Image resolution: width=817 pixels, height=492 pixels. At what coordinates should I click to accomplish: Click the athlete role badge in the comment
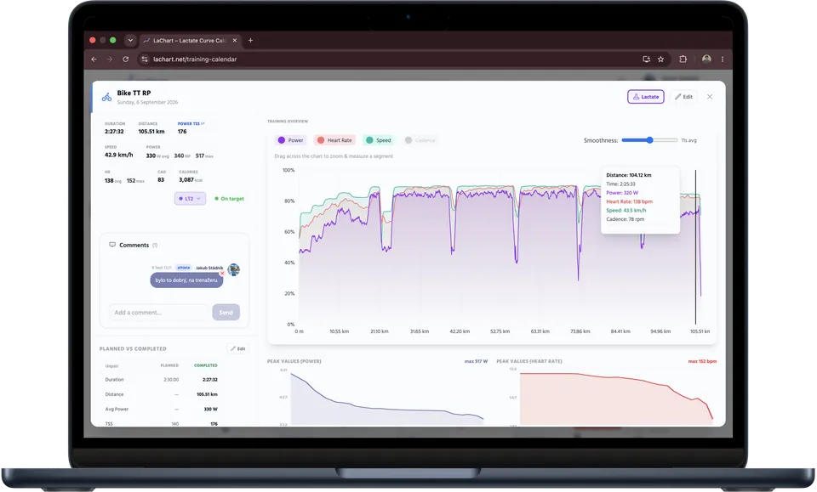pos(184,268)
